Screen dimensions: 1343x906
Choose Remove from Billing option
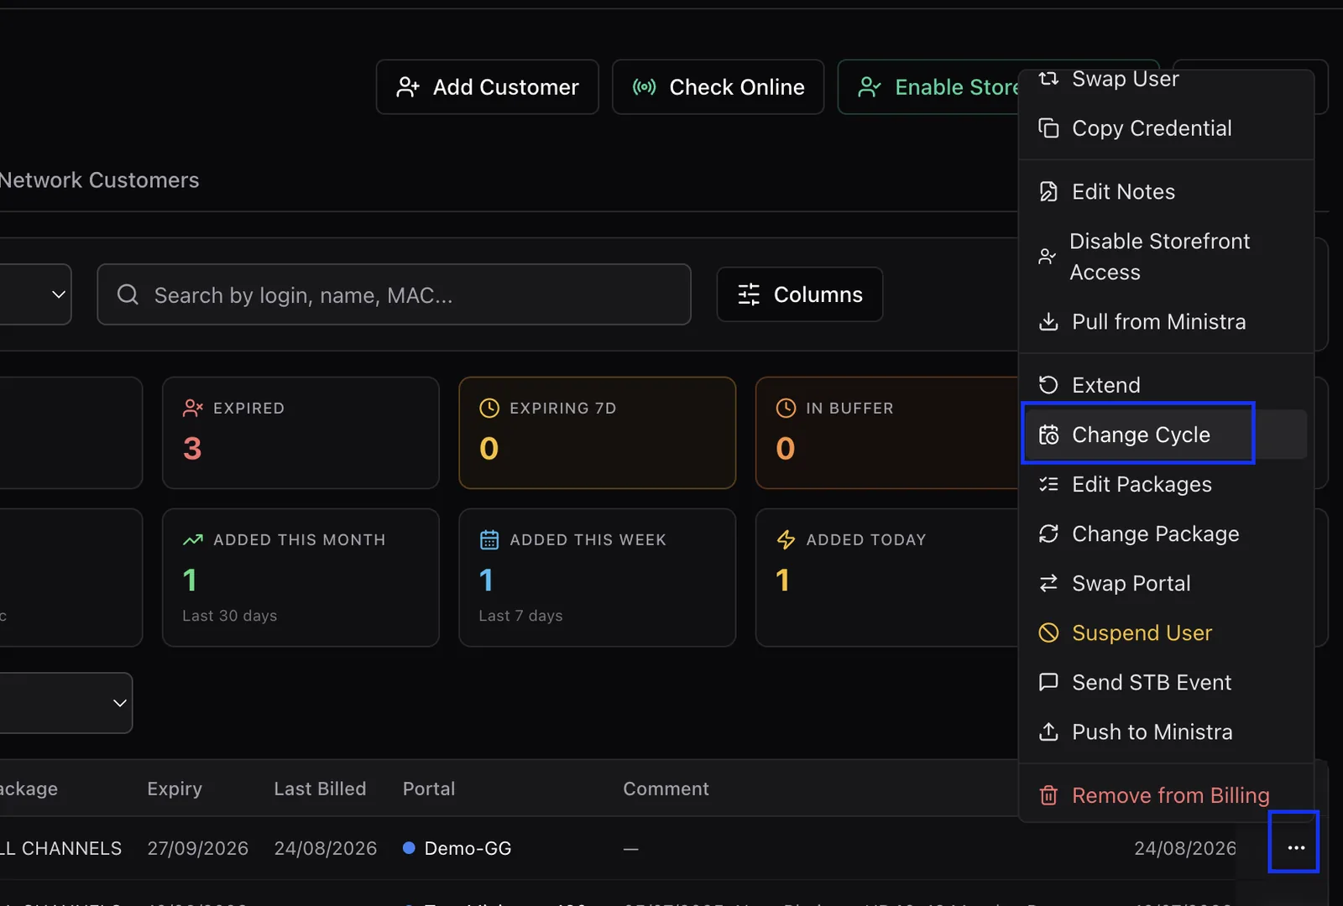point(1166,795)
